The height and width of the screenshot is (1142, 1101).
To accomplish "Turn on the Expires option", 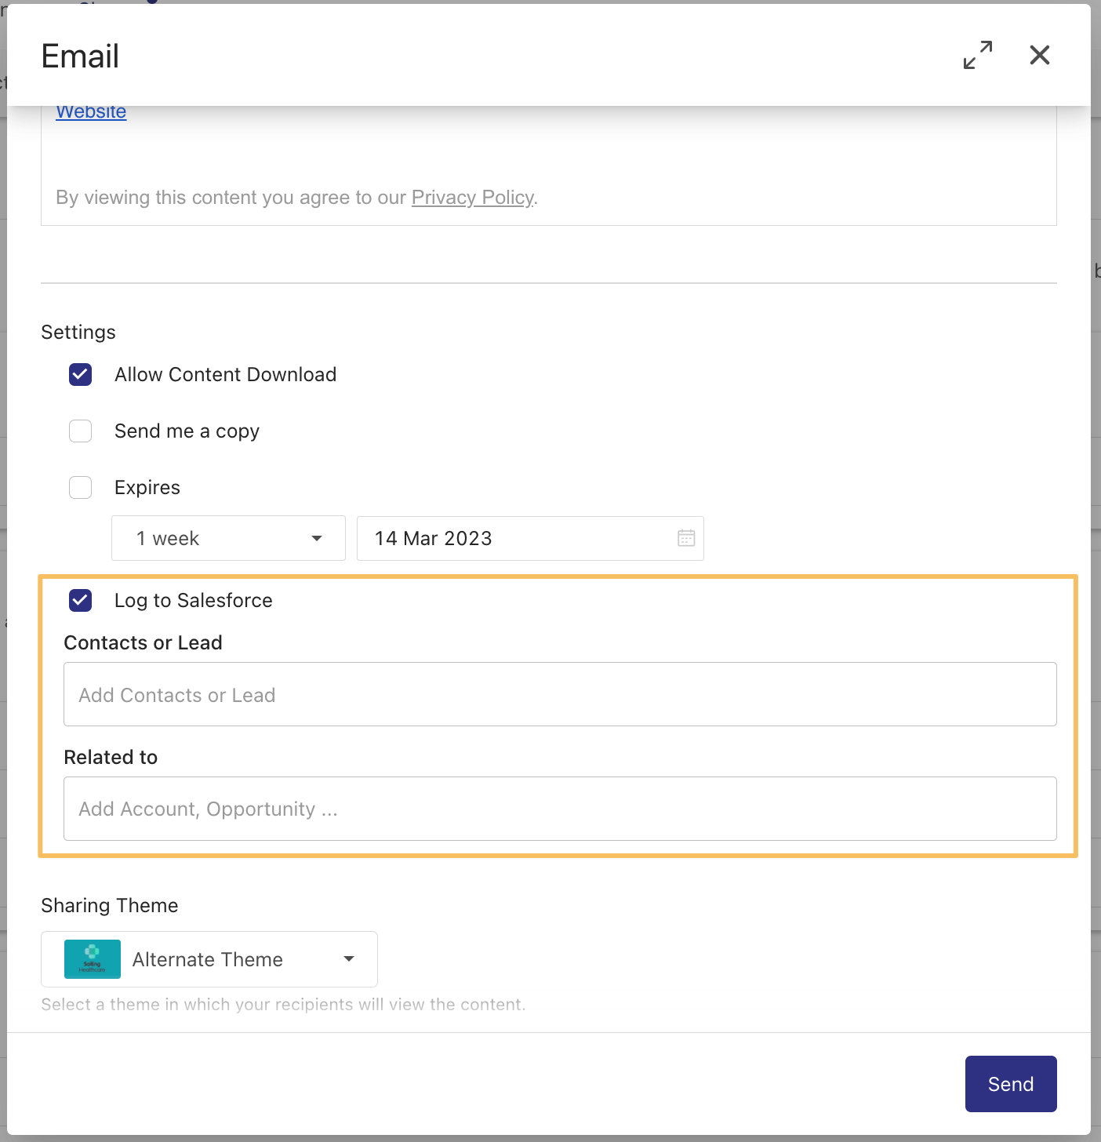I will tap(80, 487).
